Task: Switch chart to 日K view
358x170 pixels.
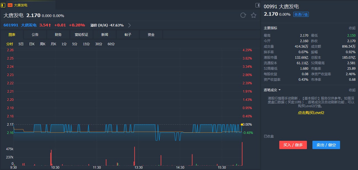Action: pyautogui.click(x=32, y=44)
